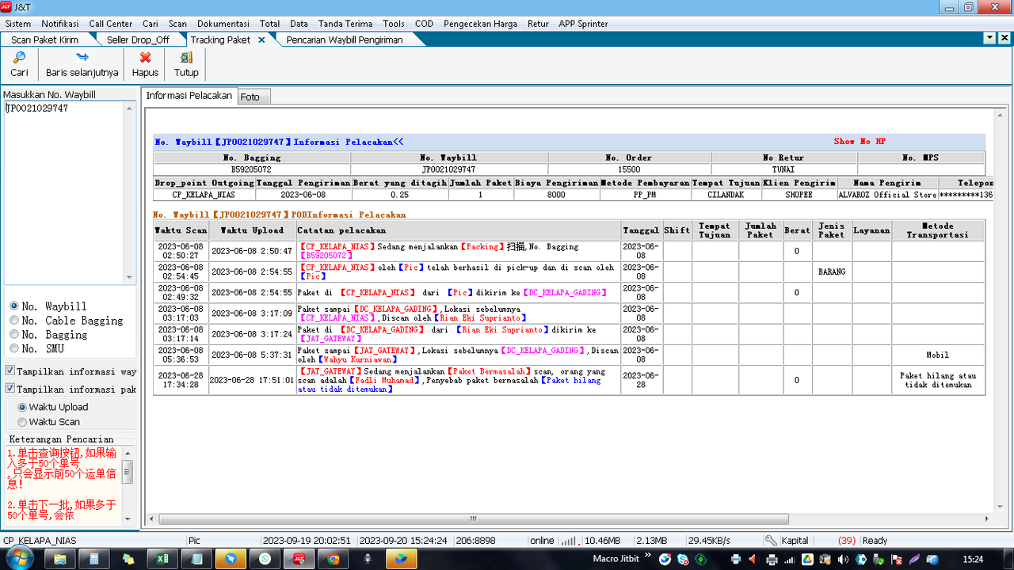Close the Tracking Paket tab
The height and width of the screenshot is (570, 1014).
(x=261, y=40)
